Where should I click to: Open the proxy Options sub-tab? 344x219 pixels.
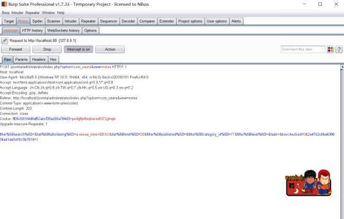[91, 30]
